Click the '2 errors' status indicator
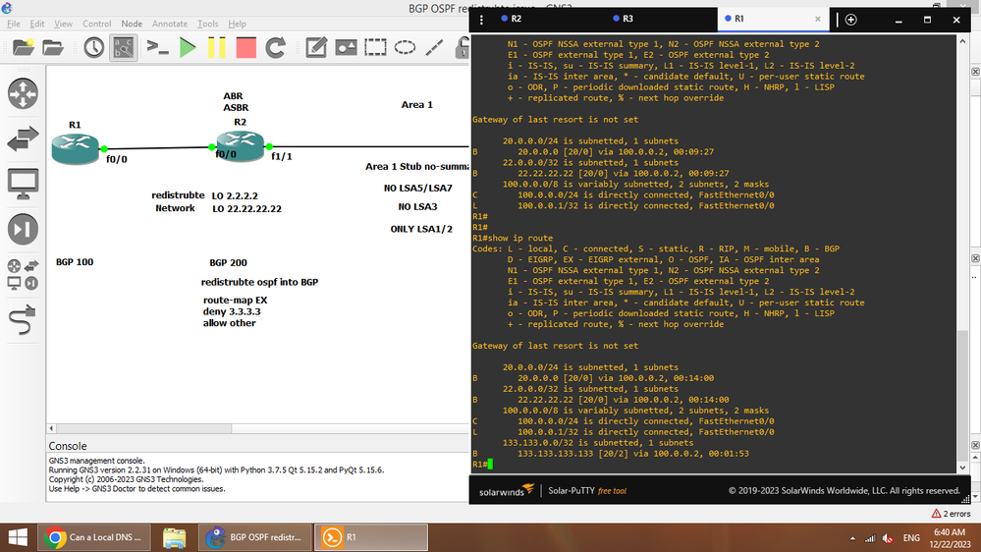 [x=951, y=514]
